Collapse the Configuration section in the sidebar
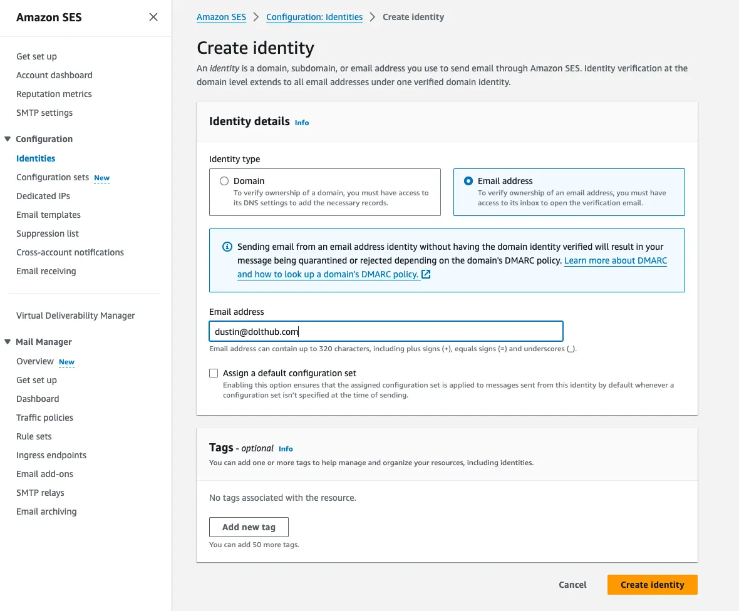Image resolution: width=739 pixels, height=611 pixels. click(x=8, y=138)
